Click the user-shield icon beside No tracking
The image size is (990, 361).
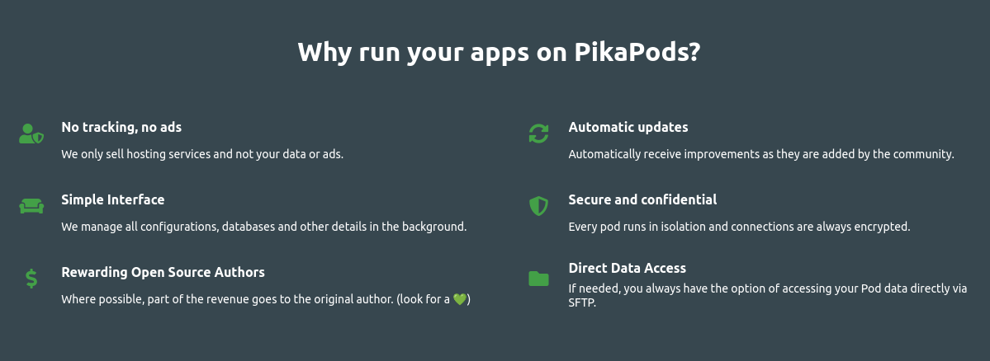tap(31, 134)
